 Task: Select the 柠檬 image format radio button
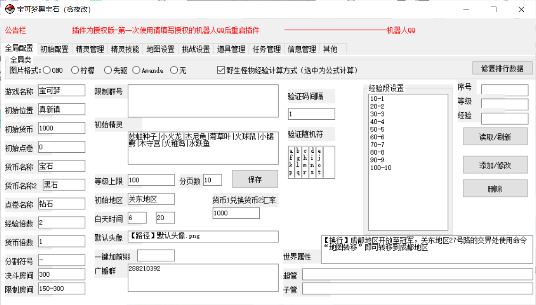pyautogui.click(x=74, y=70)
